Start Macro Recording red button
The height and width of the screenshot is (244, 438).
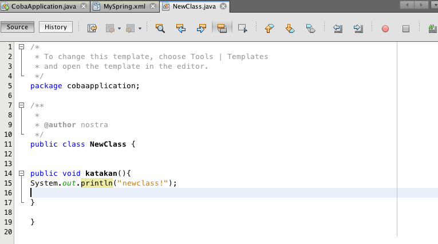coord(385,29)
